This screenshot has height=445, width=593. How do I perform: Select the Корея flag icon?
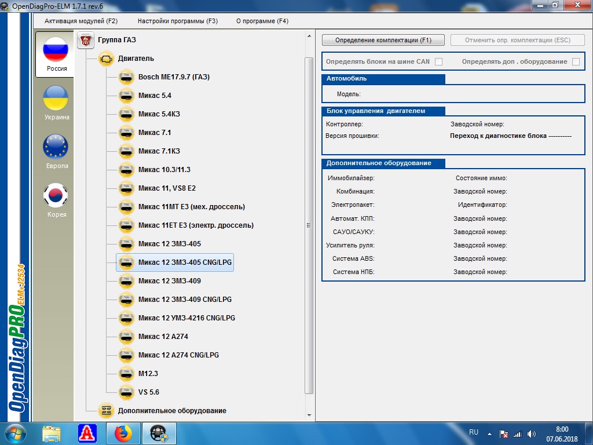click(56, 195)
